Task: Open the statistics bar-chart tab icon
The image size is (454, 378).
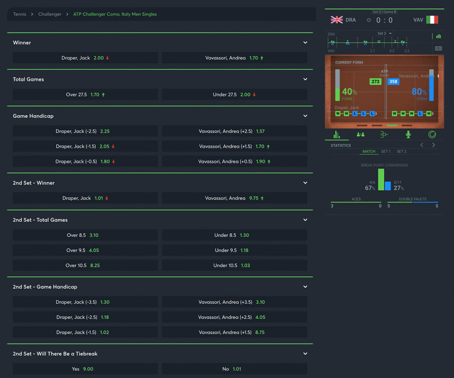Action: pyautogui.click(x=337, y=135)
